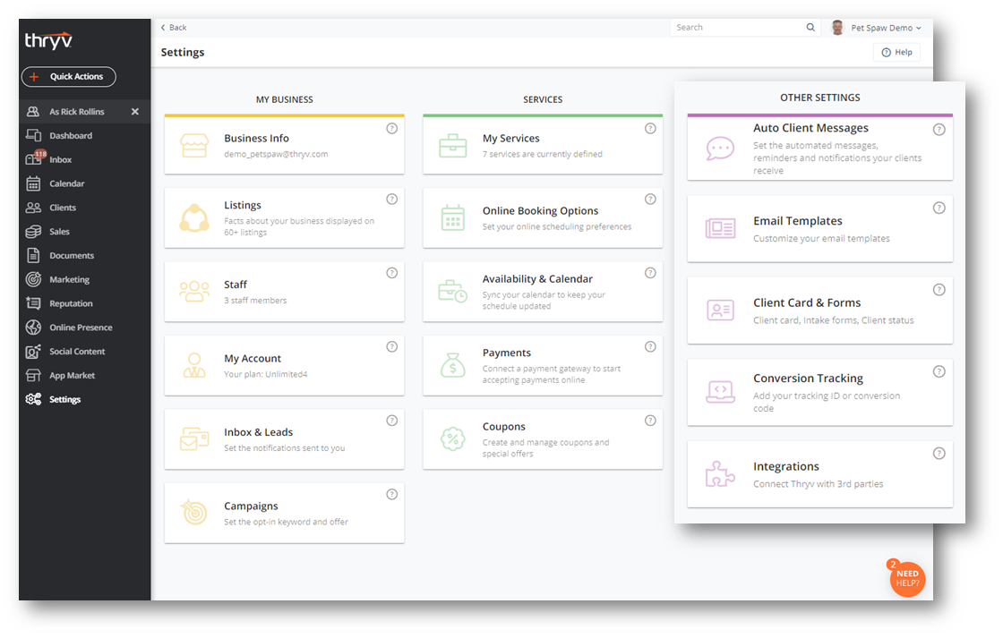The width and height of the screenshot is (1003, 638).
Task: Go Back using the top link
Action: point(174,28)
